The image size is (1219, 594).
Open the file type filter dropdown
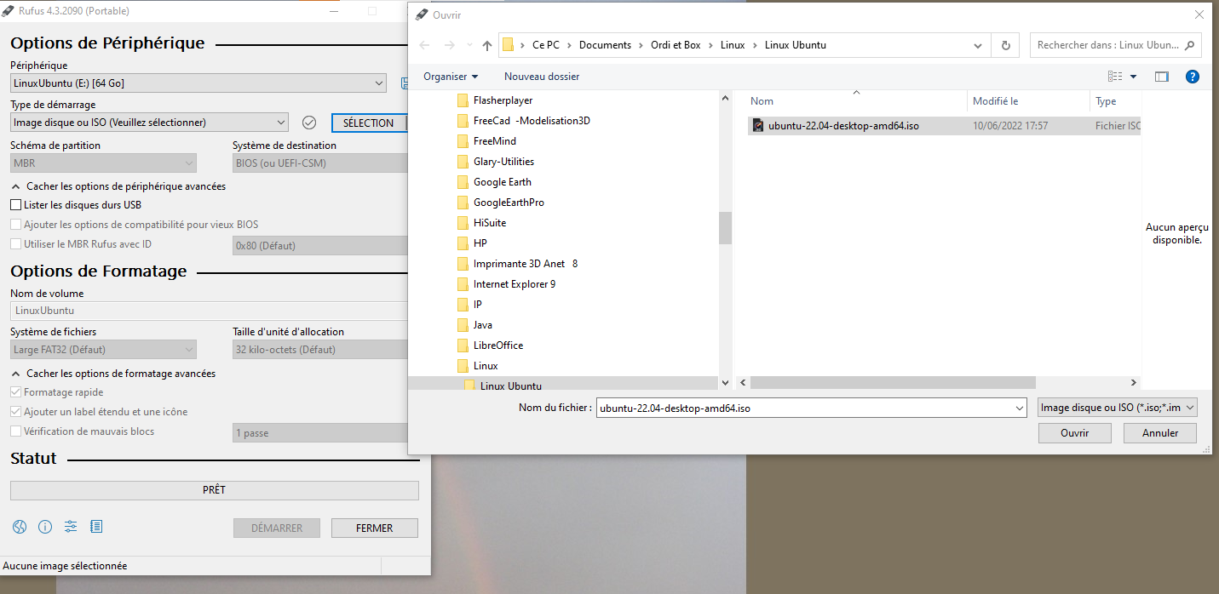tap(1118, 408)
